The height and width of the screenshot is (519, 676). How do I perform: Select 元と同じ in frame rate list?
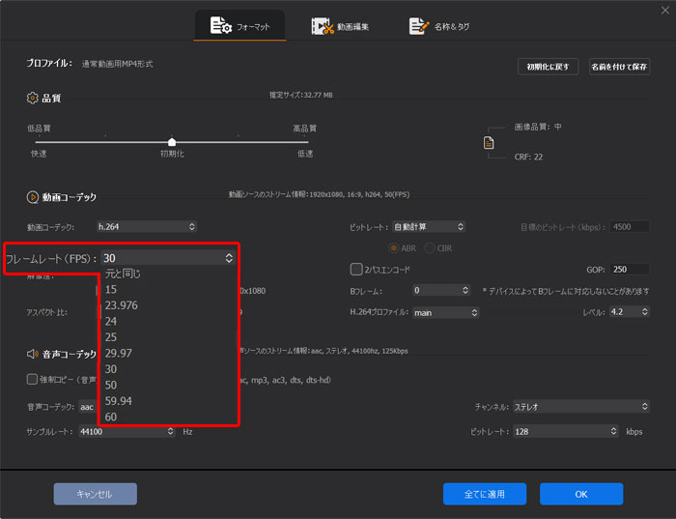pyautogui.click(x=123, y=274)
